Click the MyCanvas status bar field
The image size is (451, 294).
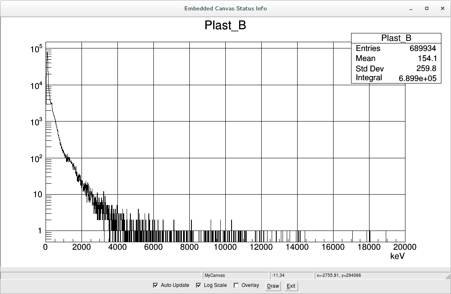click(x=235, y=275)
